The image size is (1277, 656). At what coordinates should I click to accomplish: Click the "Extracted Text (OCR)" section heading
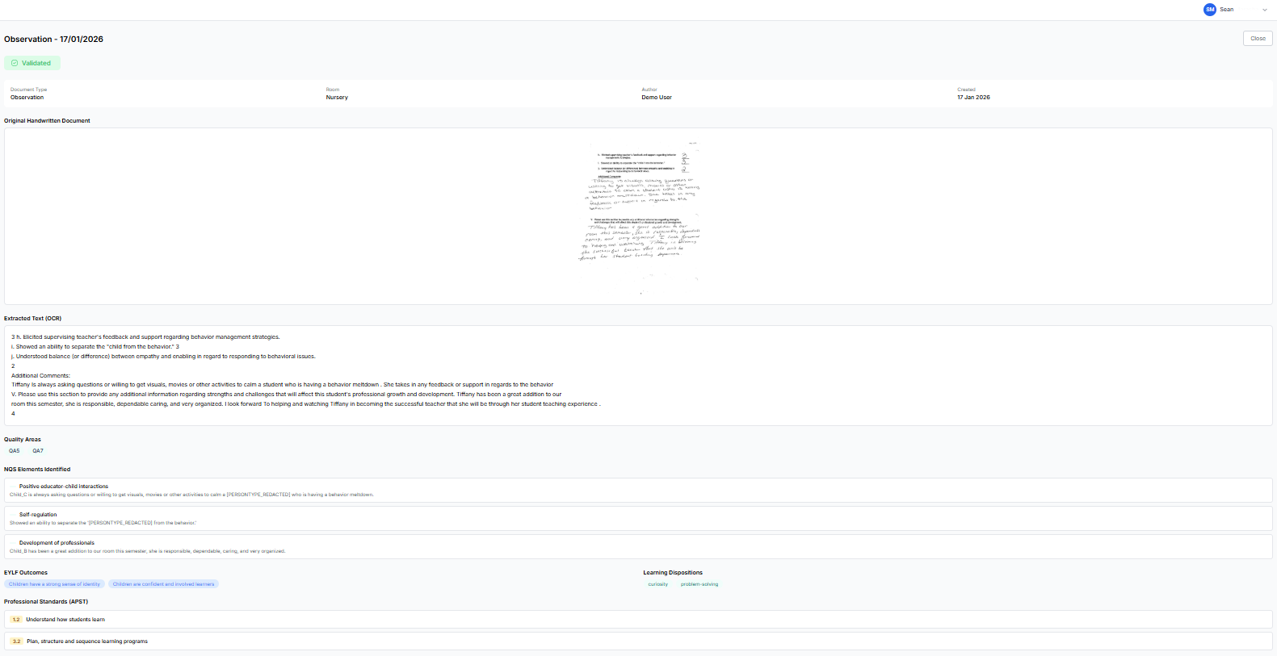(x=32, y=319)
